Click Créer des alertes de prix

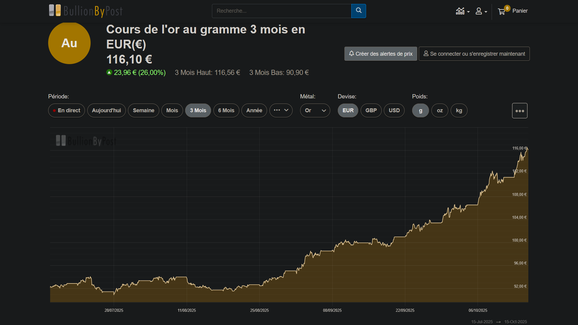coord(381,54)
